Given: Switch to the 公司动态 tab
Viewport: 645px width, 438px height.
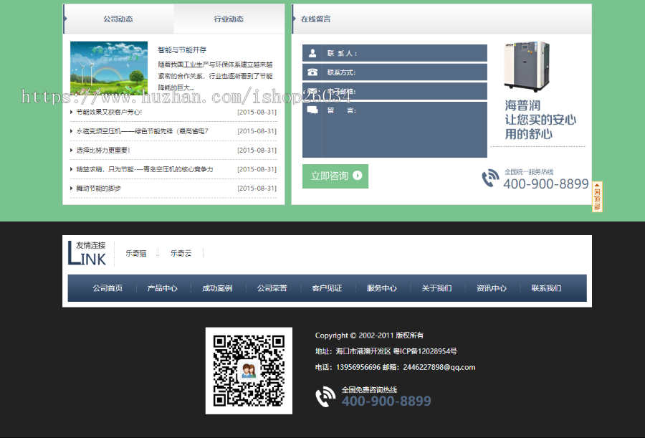Looking at the screenshot, I should [118, 19].
